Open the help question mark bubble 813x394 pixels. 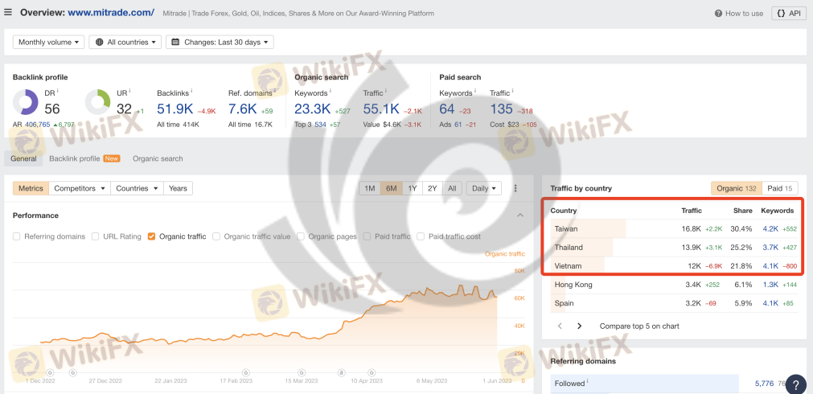click(x=796, y=384)
